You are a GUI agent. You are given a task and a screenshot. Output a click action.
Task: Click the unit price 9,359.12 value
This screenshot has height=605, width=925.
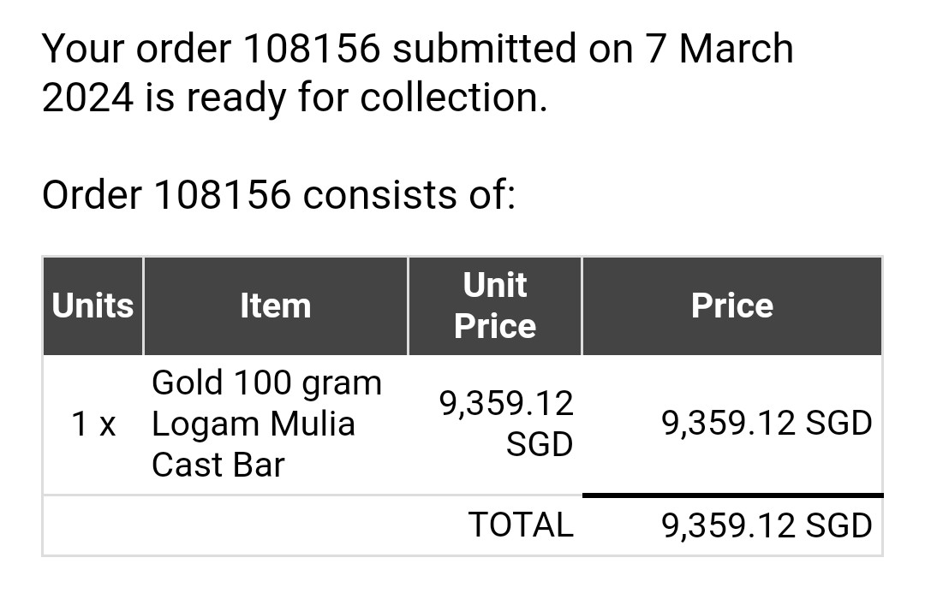point(506,403)
